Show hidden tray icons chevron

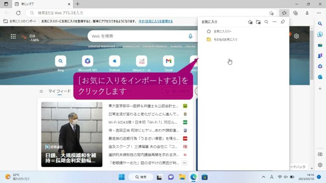pos(264,177)
